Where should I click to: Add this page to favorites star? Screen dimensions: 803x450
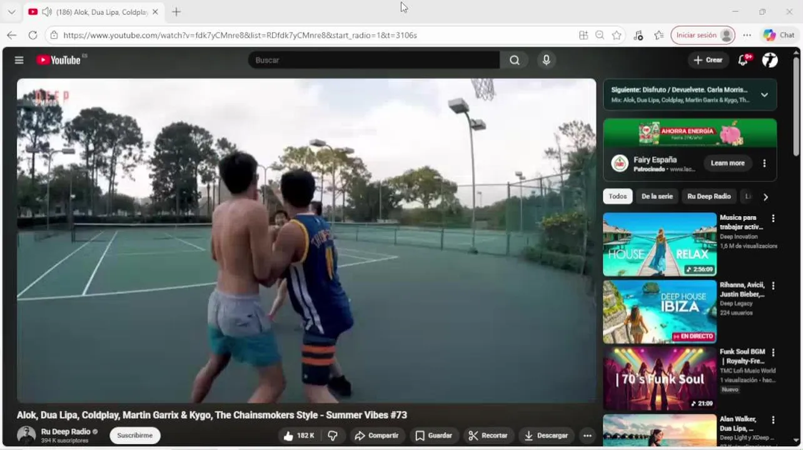[617, 35]
